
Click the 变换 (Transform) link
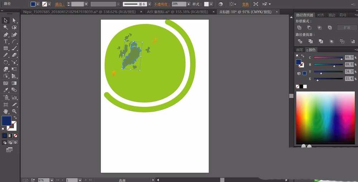point(245,4)
